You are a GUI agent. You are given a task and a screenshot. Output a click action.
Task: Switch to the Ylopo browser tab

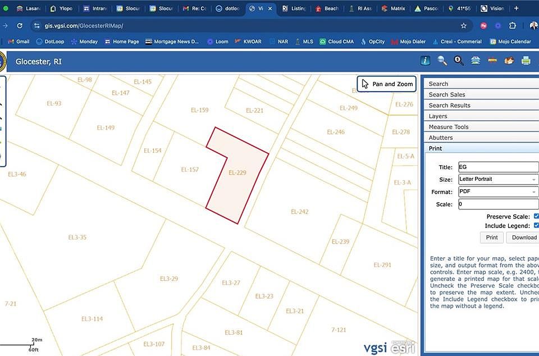tap(62, 8)
